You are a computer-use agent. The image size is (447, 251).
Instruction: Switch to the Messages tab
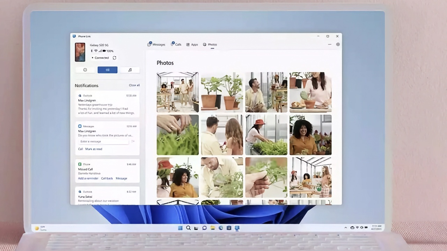click(156, 45)
